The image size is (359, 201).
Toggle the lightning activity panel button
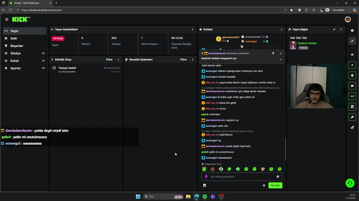(x=352, y=65)
